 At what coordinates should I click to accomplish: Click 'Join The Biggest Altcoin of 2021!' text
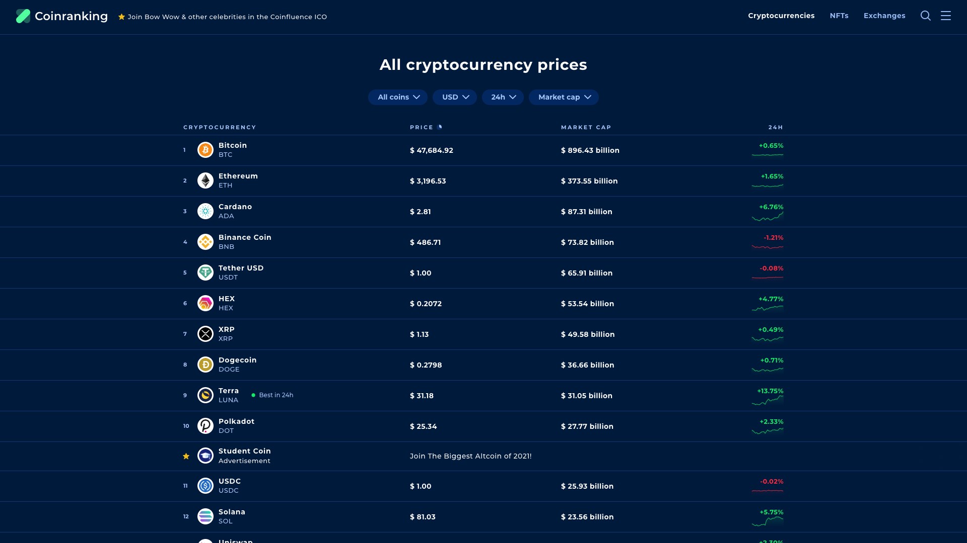click(x=471, y=456)
